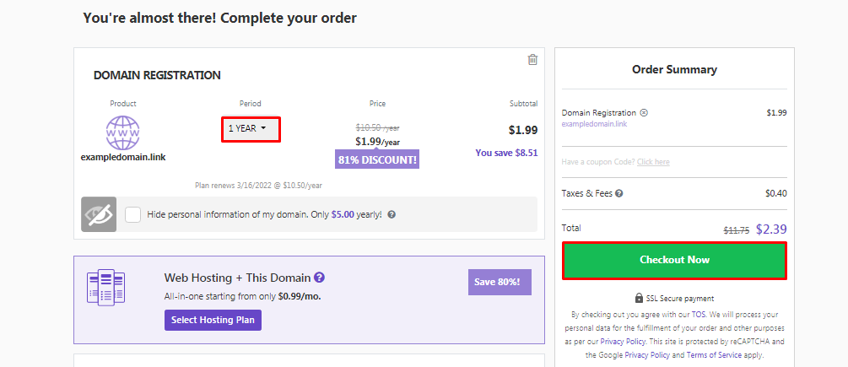This screenshot has height=367, width=848.
Task: Click the coupon code 'Click here' link
Action: (x=653, y=162)
